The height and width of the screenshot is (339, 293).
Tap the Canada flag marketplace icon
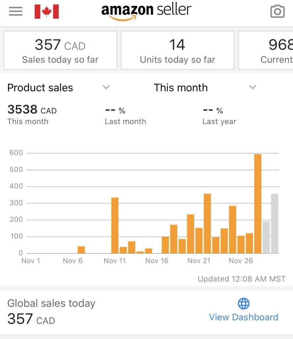coord(47,12)
